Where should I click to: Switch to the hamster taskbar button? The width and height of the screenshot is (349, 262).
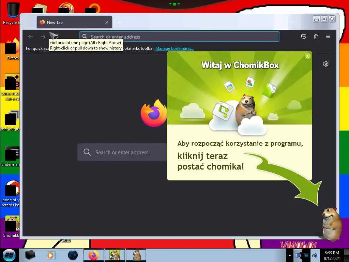coord(136,255)
